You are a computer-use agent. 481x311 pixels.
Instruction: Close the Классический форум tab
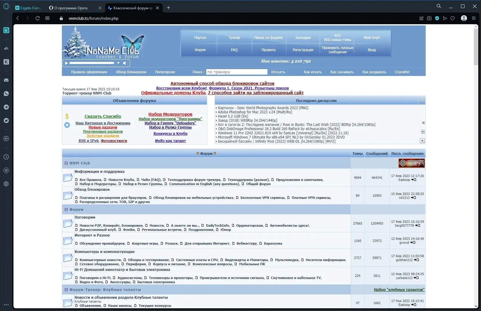pyautogui.click(x=158, y=8)
